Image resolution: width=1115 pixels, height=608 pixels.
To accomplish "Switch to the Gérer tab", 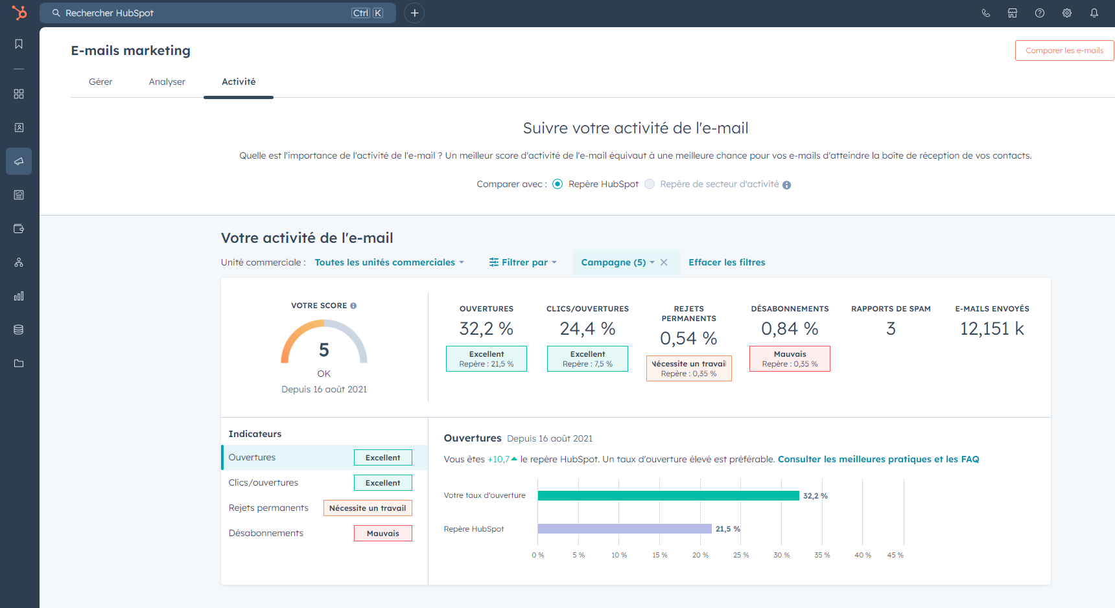I will [x=100, y=82].
